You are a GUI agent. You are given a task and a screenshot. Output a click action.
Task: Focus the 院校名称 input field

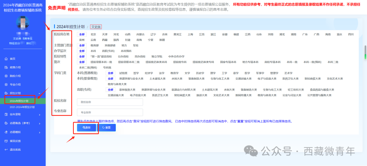(110, 102)
